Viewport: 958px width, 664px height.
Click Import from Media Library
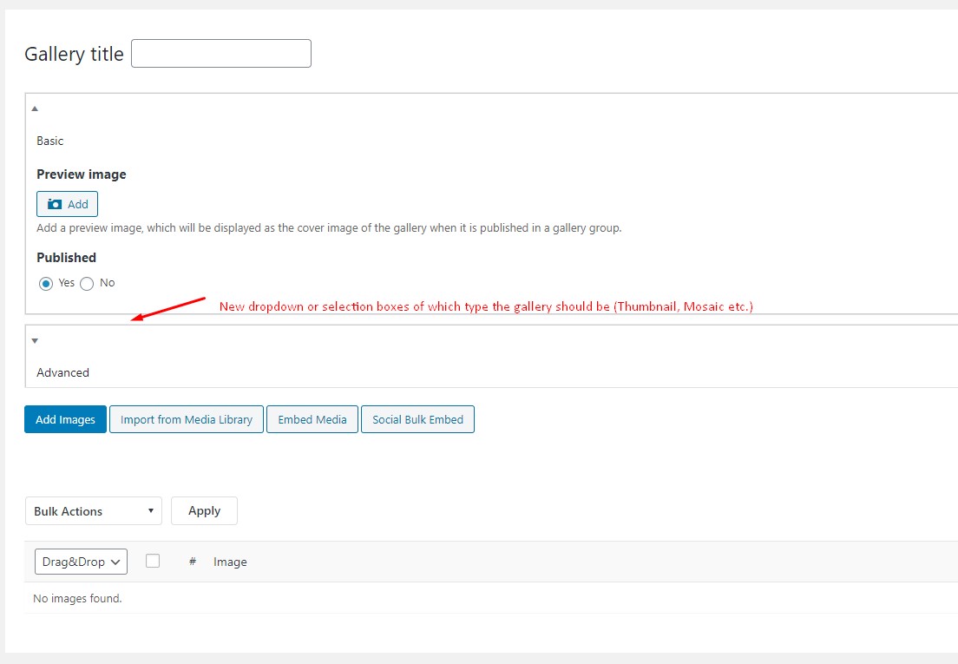click(186, 419)
